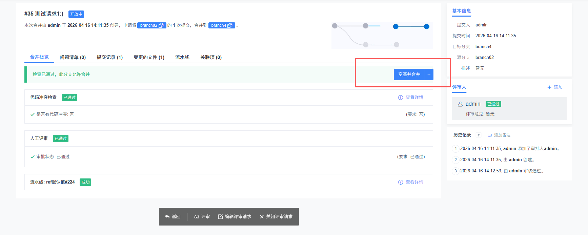588x235 pixels.
Task: Click the 返回 button
Action: point(173,217)
